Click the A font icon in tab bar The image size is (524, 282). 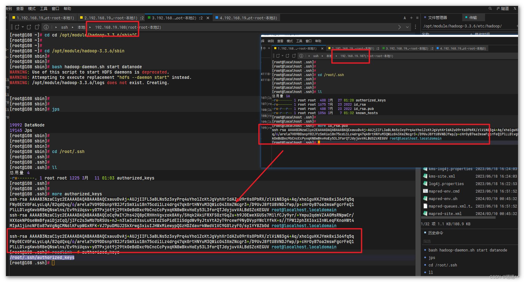click(x=405, y=18)
